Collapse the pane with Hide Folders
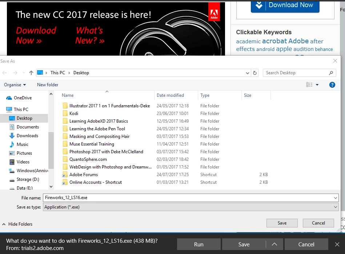345x254 pixels. [17, 224]
